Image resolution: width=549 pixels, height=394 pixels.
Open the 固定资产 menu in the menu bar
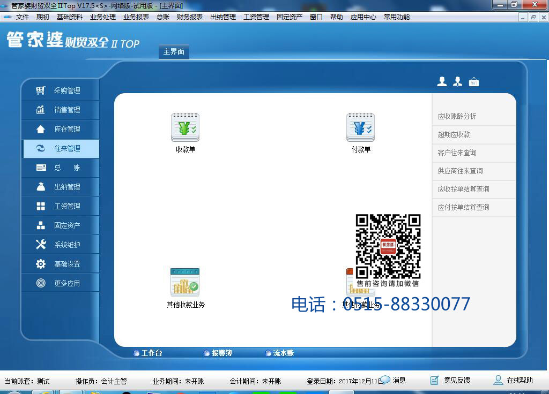click(289, 17)
